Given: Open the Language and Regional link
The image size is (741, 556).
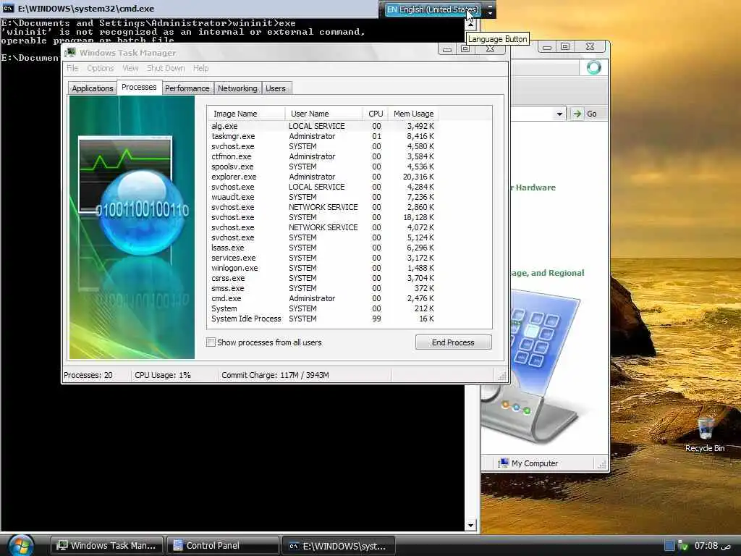Looking at the screenshot, I should [547, 273].
